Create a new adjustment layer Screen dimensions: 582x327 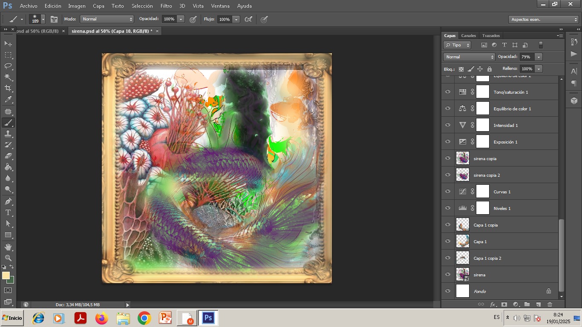pos(516,304)
